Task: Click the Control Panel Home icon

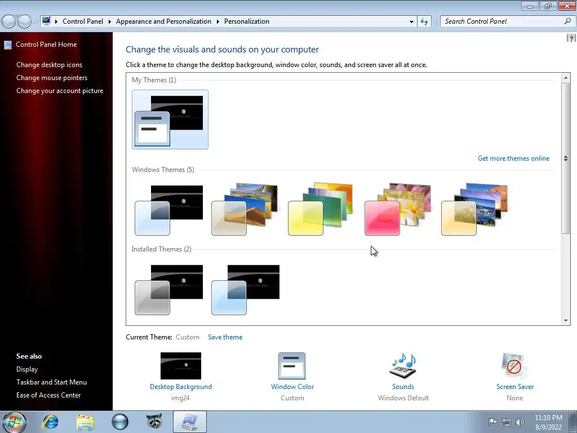Action: [8, 45]
